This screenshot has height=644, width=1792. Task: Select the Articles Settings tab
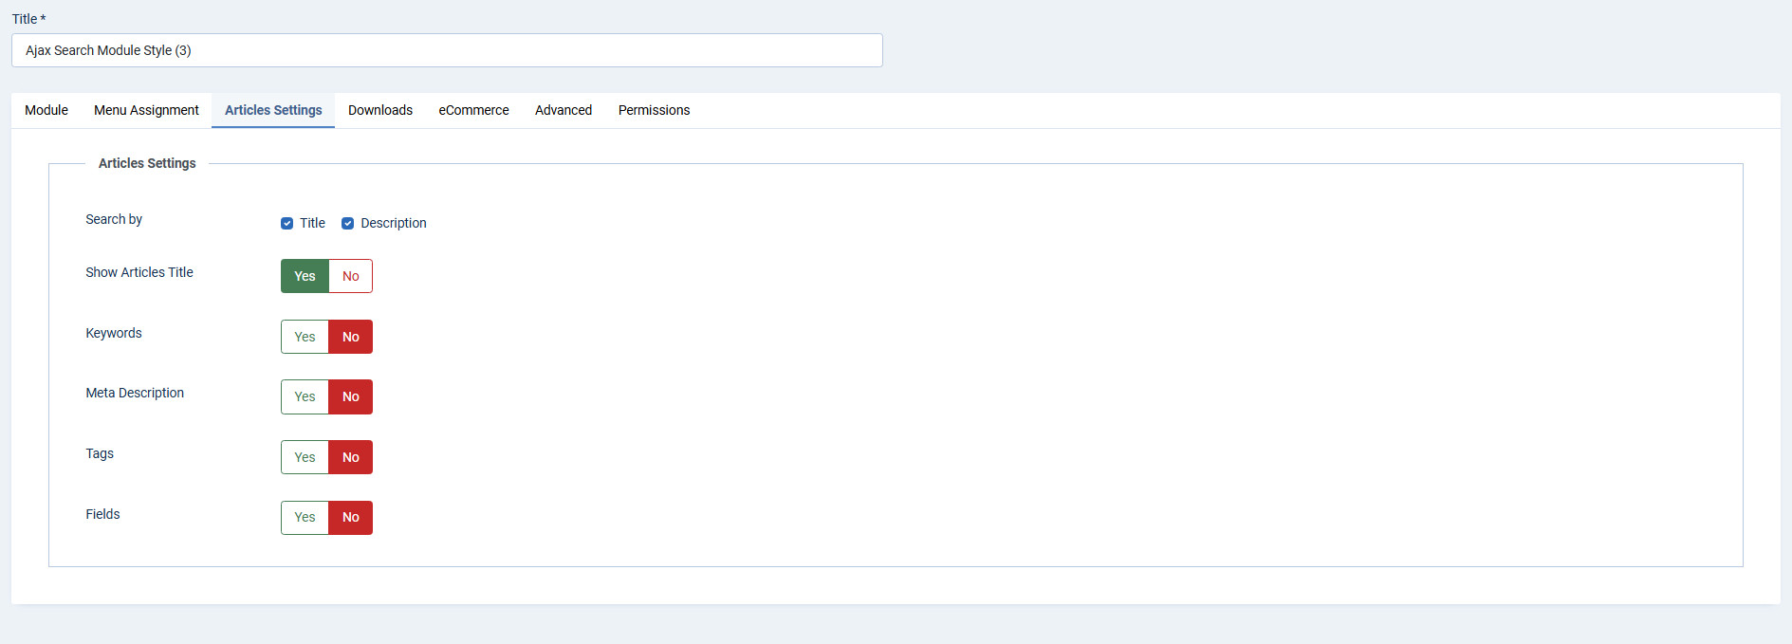[x=273, y=110]
